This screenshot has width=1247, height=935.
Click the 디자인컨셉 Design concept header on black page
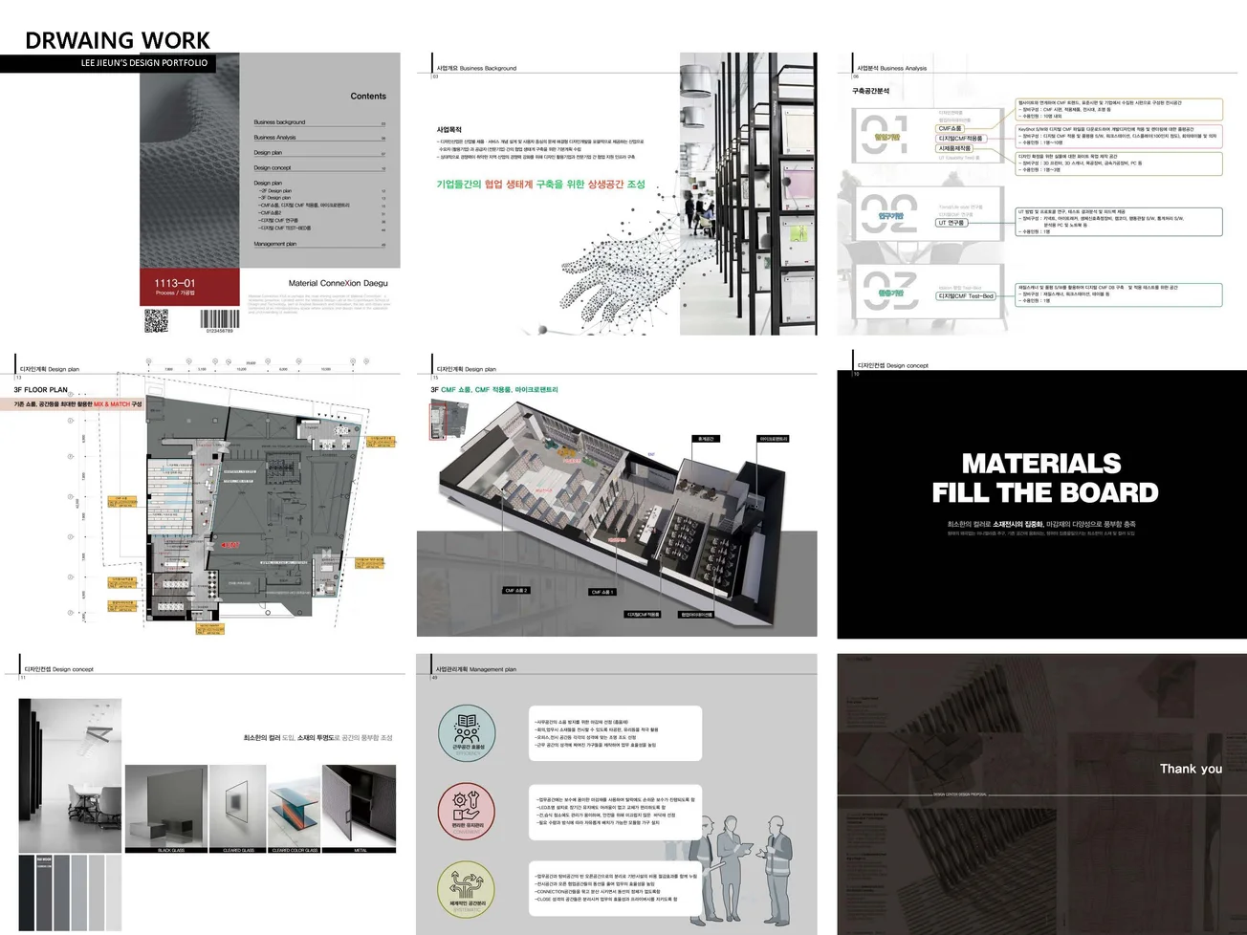[x=892, y=365]
